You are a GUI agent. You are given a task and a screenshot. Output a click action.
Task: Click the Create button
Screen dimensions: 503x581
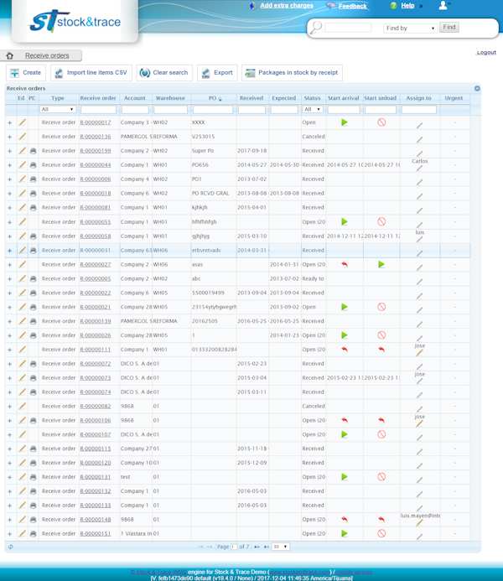(x=26, y=73)
